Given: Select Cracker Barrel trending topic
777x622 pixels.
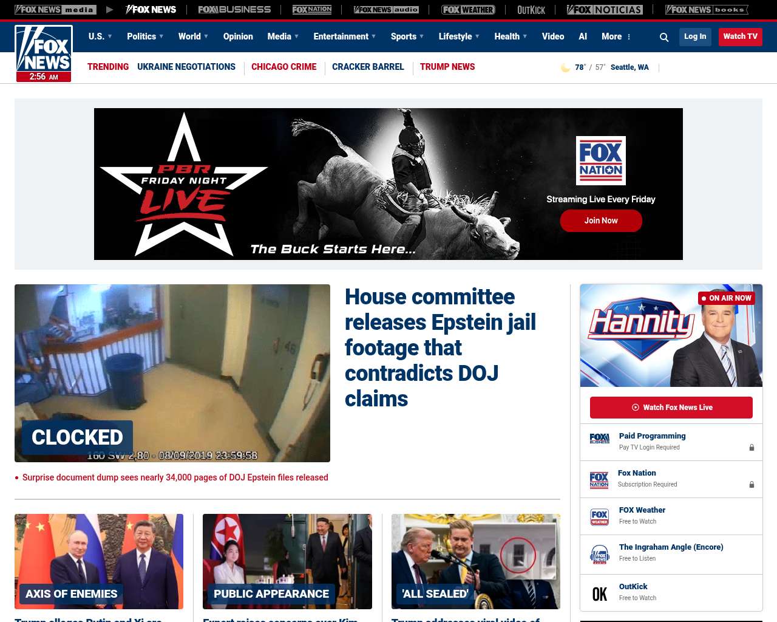Looking at the screenshot, I should click(x=368, y=67).
